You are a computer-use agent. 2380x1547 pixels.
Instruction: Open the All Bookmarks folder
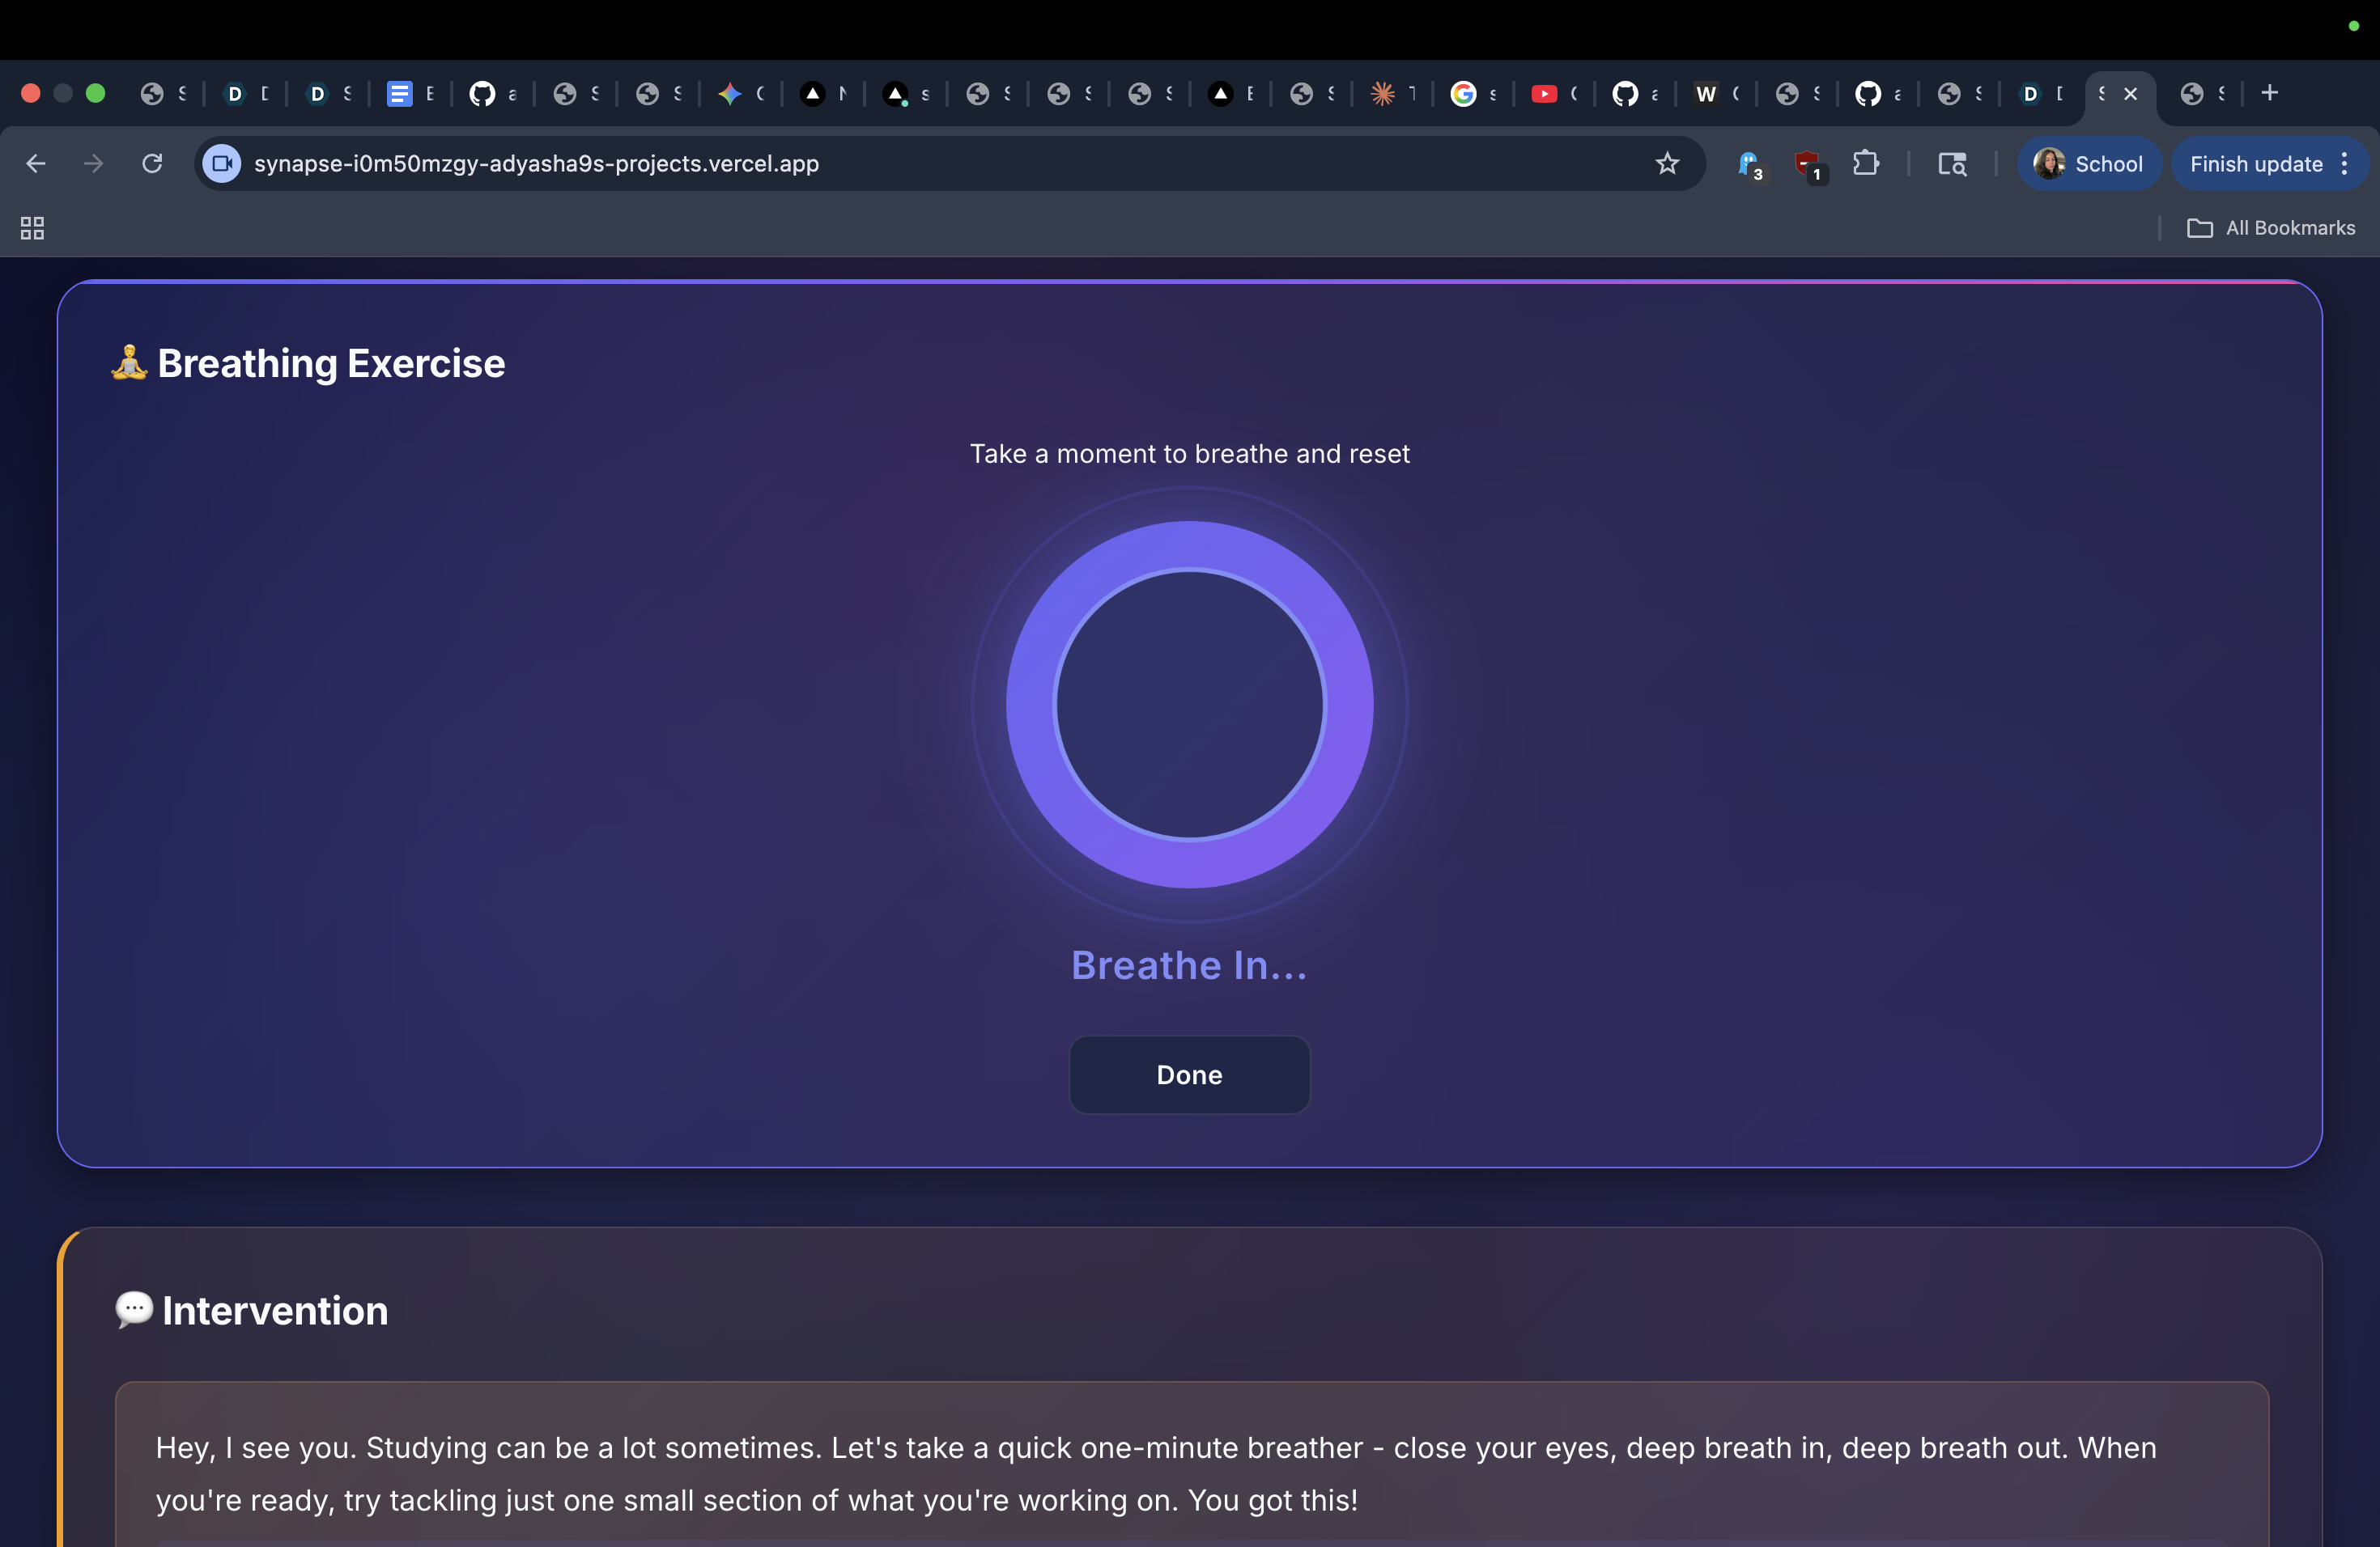(2271, 229)
